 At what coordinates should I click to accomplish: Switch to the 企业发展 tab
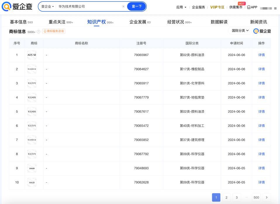140,22
